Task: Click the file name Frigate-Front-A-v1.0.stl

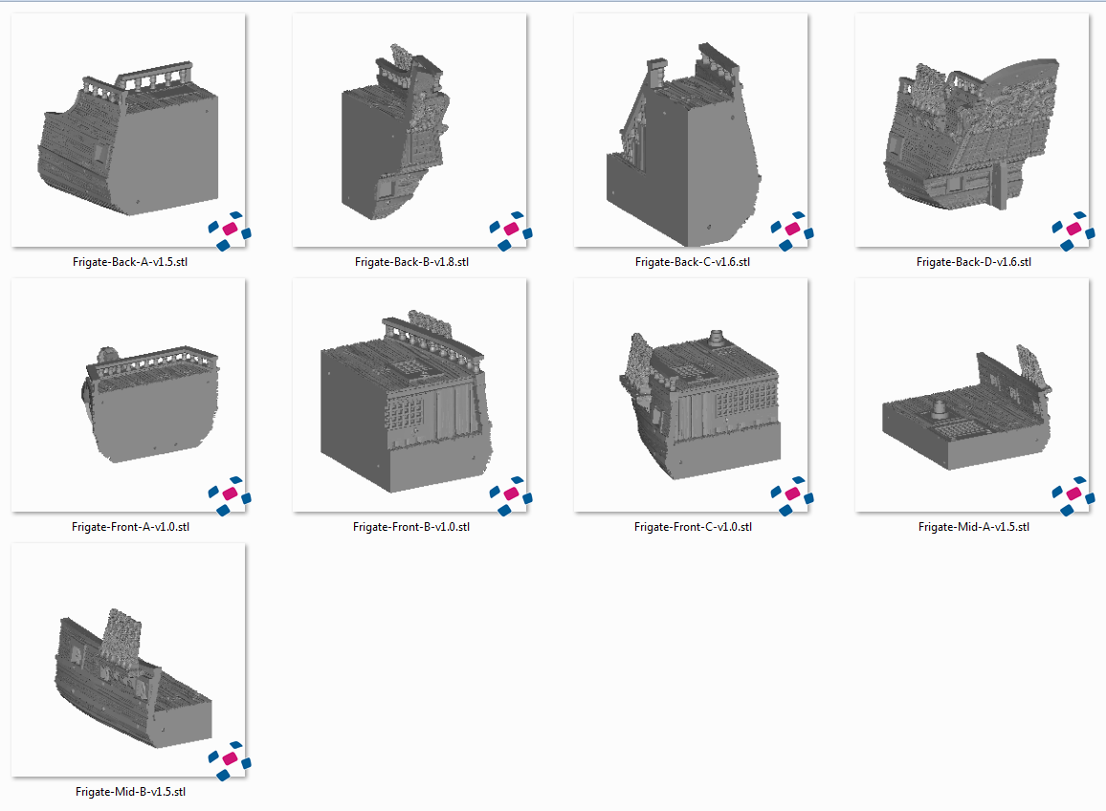Action: tap(130, 527)
